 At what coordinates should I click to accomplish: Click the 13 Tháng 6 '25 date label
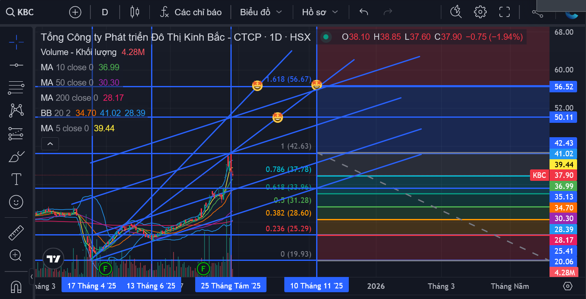151,286
